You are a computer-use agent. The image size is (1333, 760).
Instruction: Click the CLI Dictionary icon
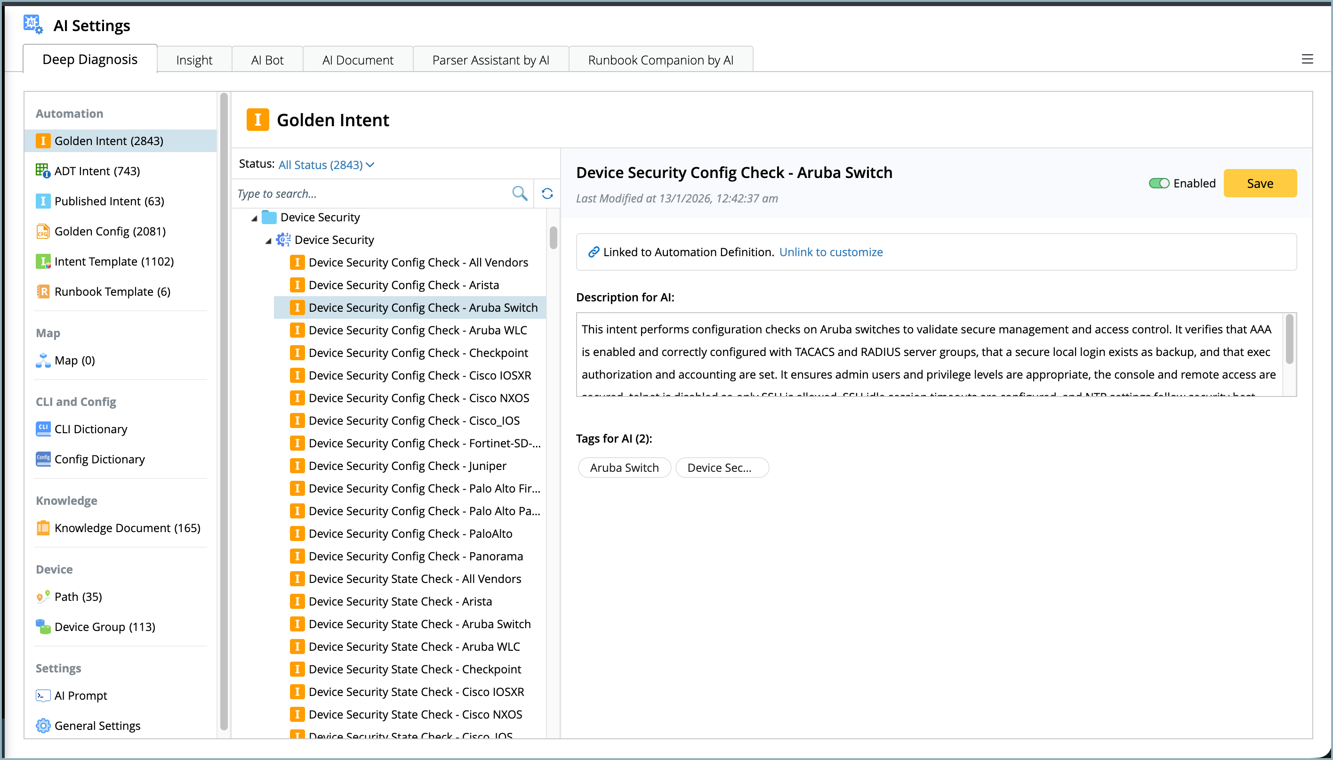pyautogui.click(x=43, y=429)
